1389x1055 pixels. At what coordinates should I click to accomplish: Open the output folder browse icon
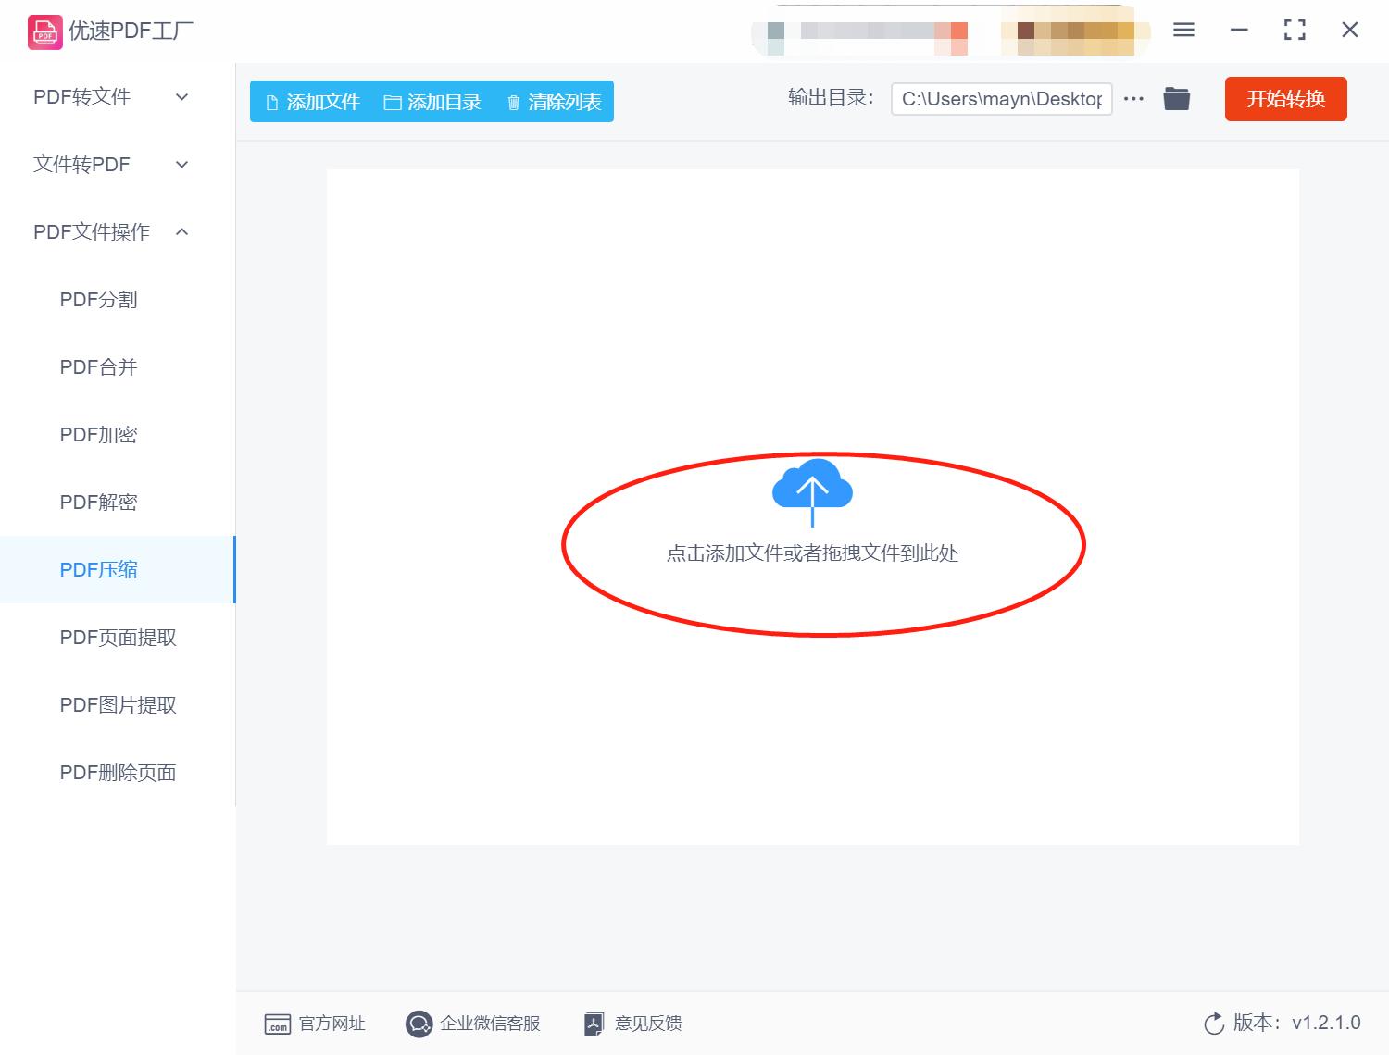pos(1176,98)
